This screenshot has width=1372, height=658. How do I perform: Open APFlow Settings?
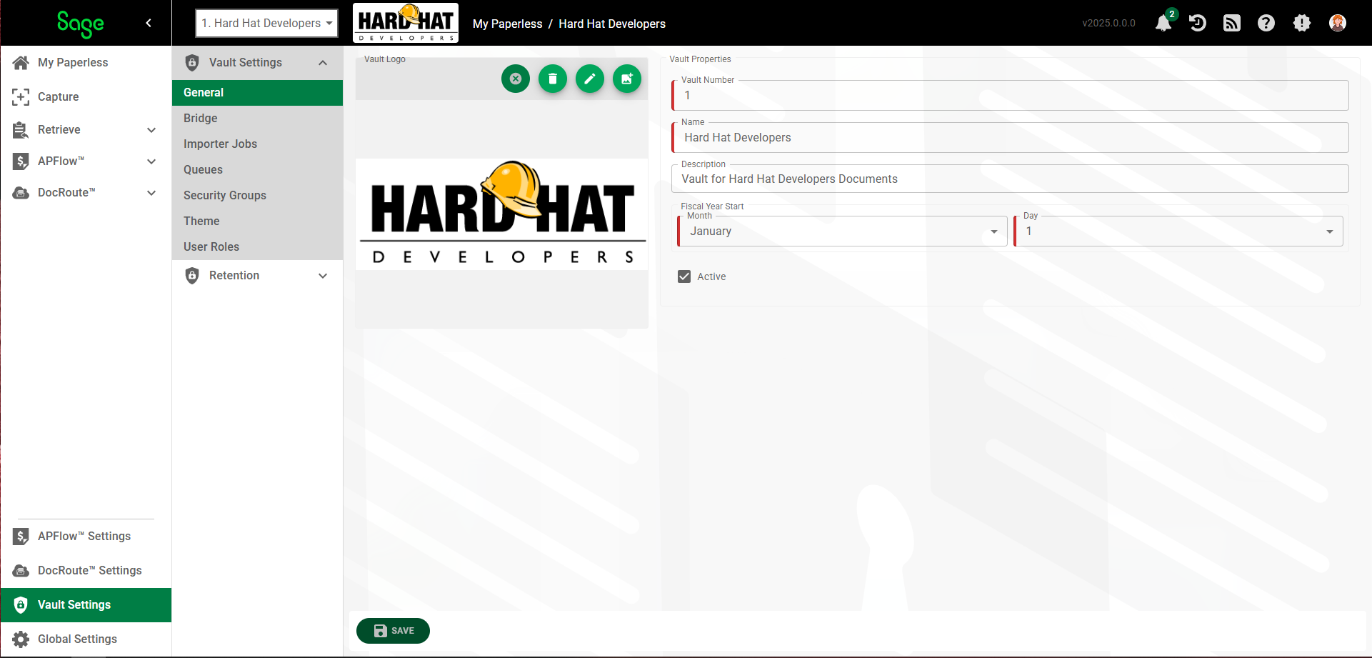(x=86, y=536)
